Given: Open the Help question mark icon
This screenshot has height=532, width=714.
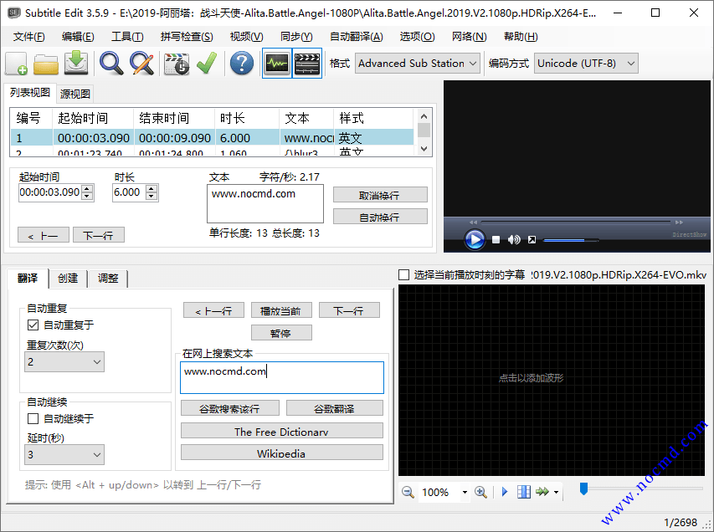Looking at the screenshot, I should pyautogui.click(x=241, y=63).
